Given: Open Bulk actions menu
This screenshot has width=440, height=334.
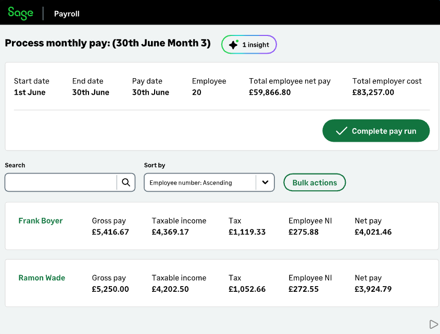Looking at the screenshot, I should tap(315, 182).
